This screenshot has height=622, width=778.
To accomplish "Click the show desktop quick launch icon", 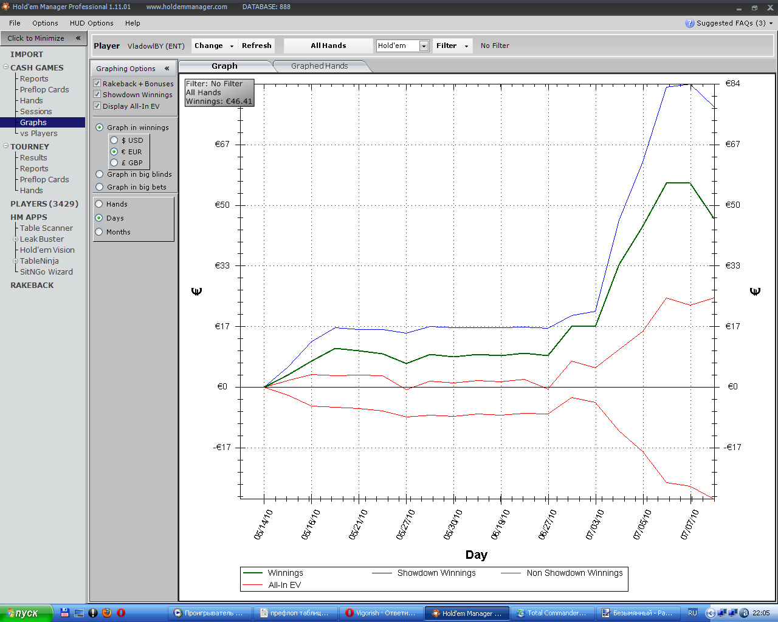I will [x=79, y=613].
